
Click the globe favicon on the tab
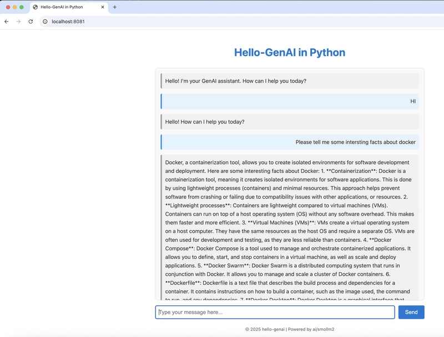(36, 7)
